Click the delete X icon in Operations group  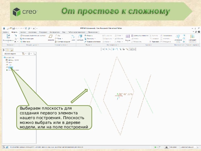pos(15,42)
